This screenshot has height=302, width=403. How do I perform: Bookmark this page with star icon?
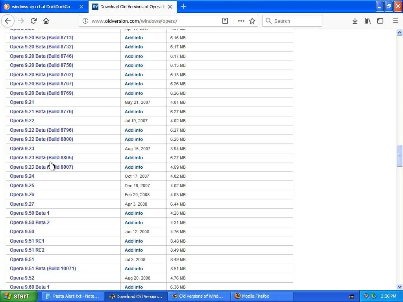point(252,21)
